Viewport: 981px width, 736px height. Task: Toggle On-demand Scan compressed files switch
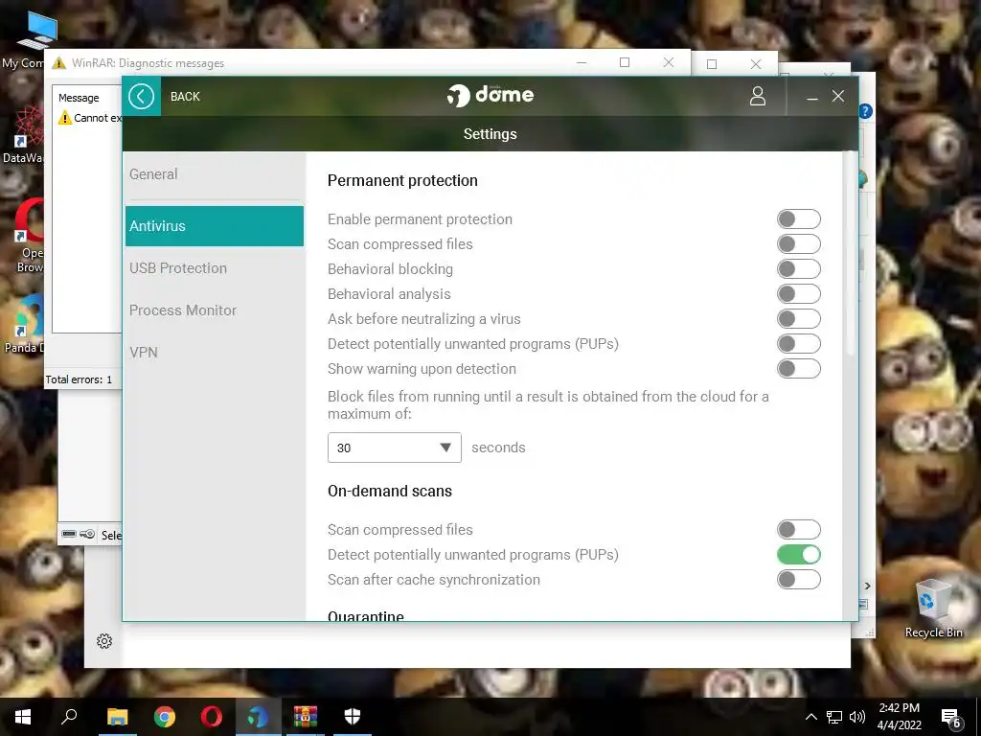798,529
